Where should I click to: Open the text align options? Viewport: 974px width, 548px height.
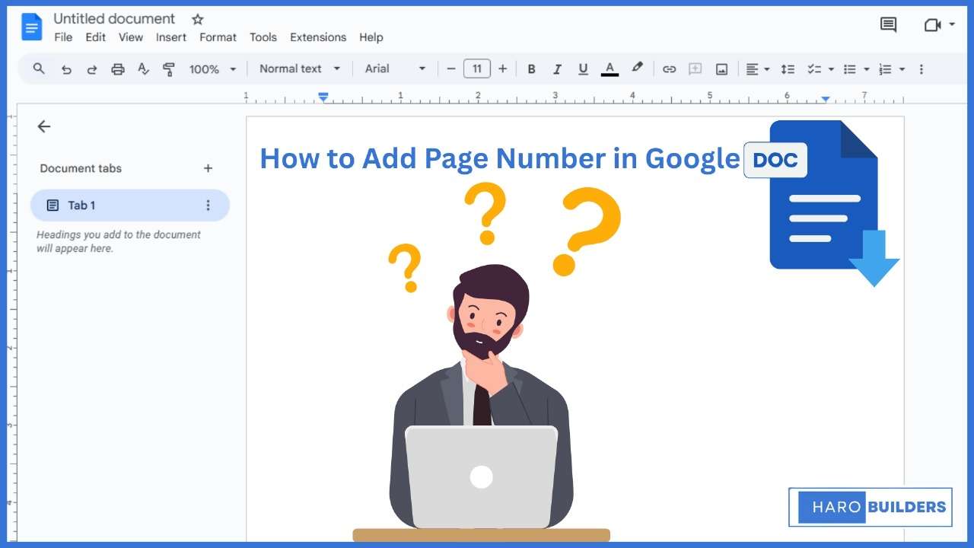click(757, 69)
